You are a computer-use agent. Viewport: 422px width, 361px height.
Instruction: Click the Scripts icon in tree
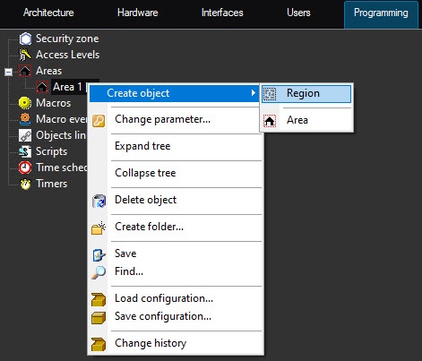[25, 151]
